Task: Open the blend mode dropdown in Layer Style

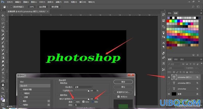Action: (x=83, y=87)
